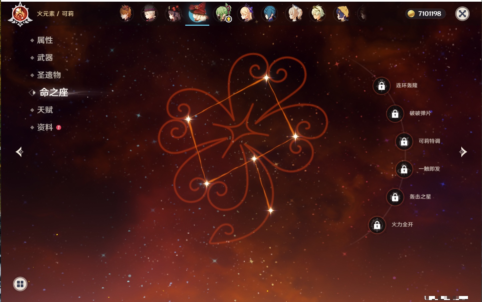Open the locked 可莉特调 constellation icon
Viewport: 482px width, 302px height.
click(x=404, y=141)
